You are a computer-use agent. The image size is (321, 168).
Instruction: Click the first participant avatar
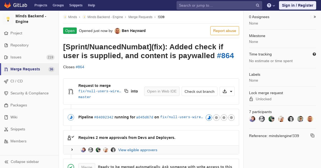(x=252, y=119)
